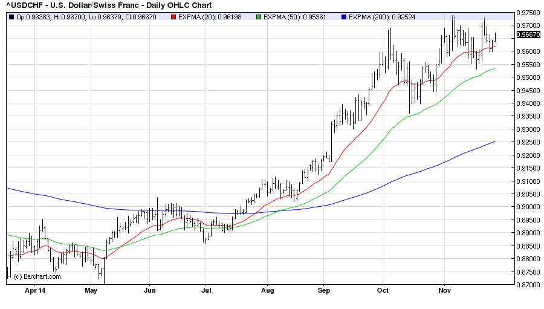Click the black OHLC legend square
Image resolution: width=544 pixels, height=309 pixels.
[10, 16]
